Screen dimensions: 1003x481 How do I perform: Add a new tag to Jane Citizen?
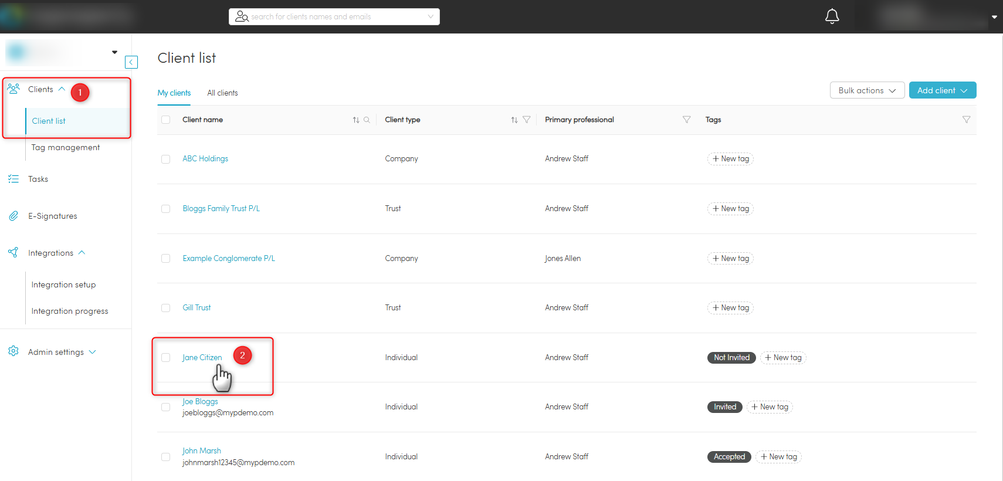[783, 358]
